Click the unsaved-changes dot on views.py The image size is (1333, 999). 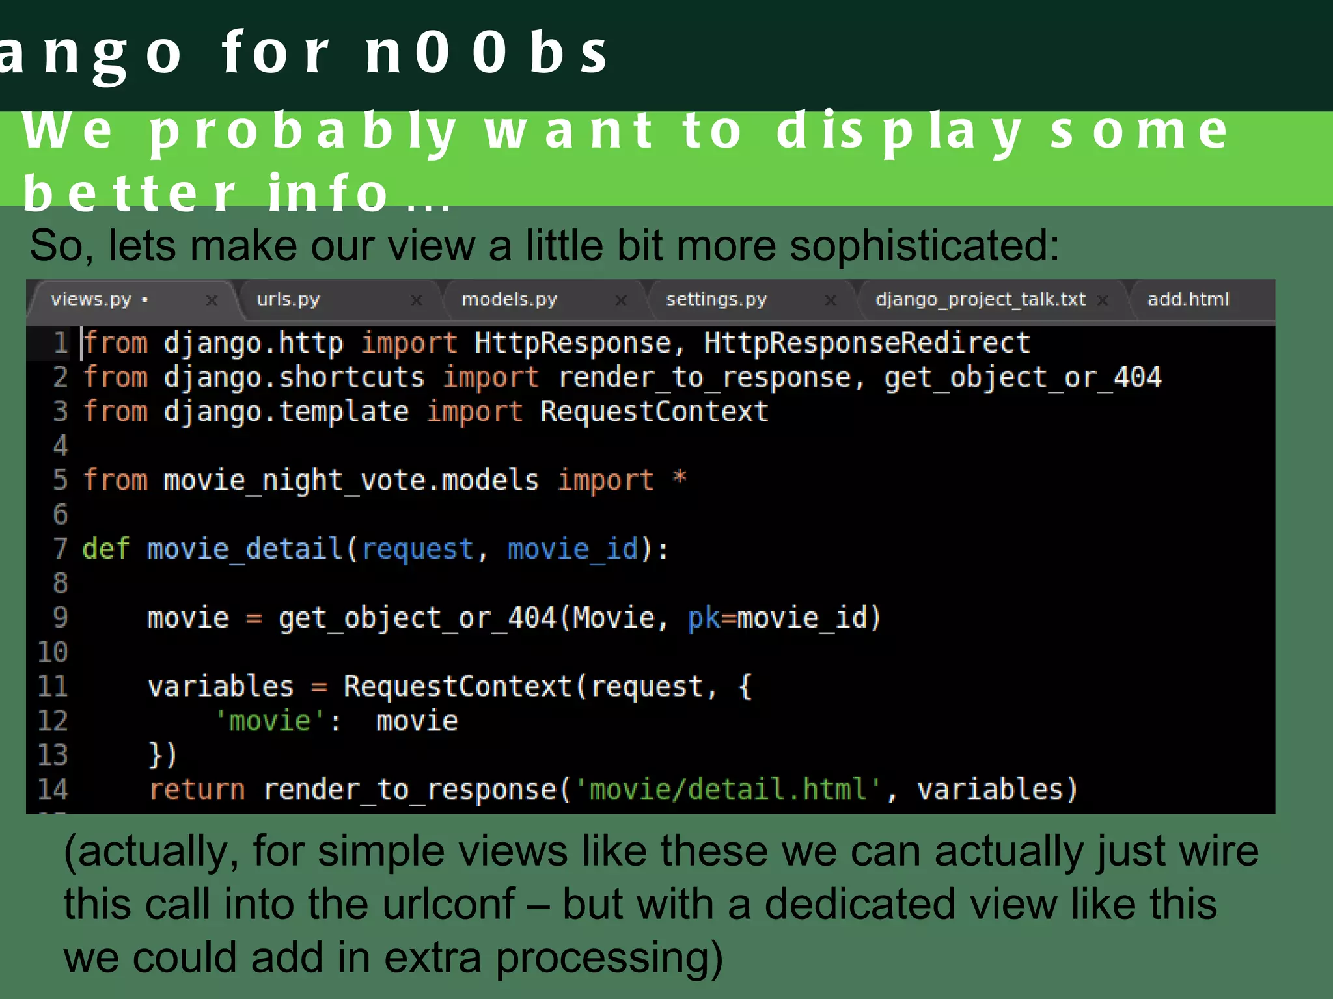click(144, 300)
